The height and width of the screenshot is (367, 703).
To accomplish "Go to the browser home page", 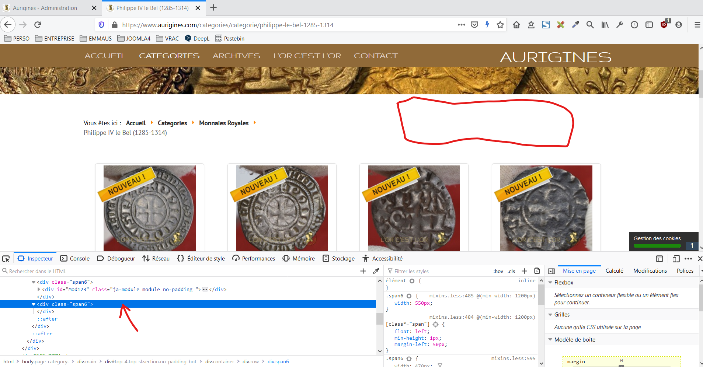I will point(516,25).
